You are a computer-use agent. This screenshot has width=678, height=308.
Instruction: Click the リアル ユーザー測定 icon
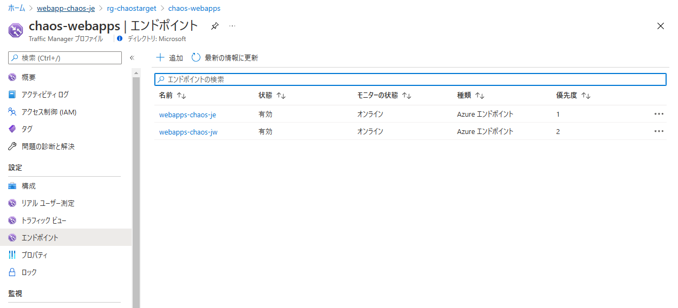click(12, 203)
